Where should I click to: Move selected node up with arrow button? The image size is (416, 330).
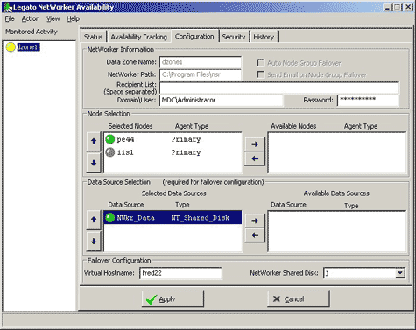pos(94,141)
